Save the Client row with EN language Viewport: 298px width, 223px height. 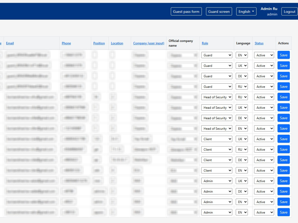click(x=284, y=170)
